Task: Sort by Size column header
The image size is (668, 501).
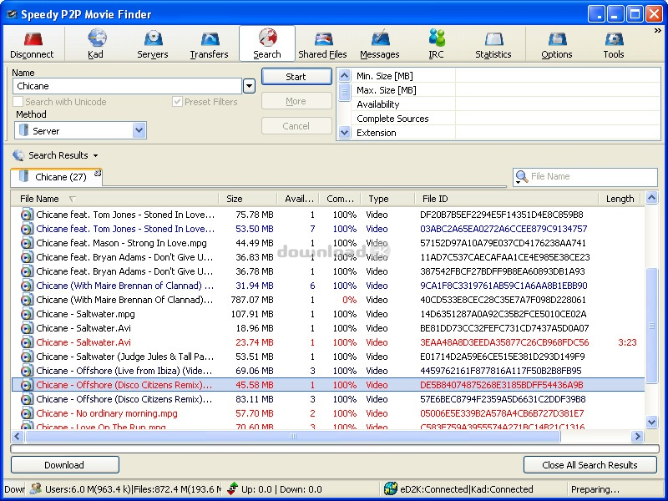Action: tap(247, 199)
